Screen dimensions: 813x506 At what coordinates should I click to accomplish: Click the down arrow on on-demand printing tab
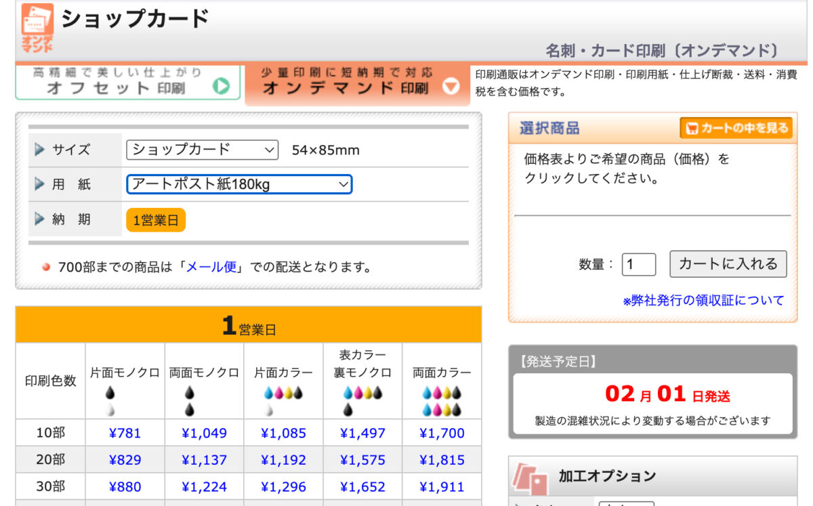coord(451,87)
